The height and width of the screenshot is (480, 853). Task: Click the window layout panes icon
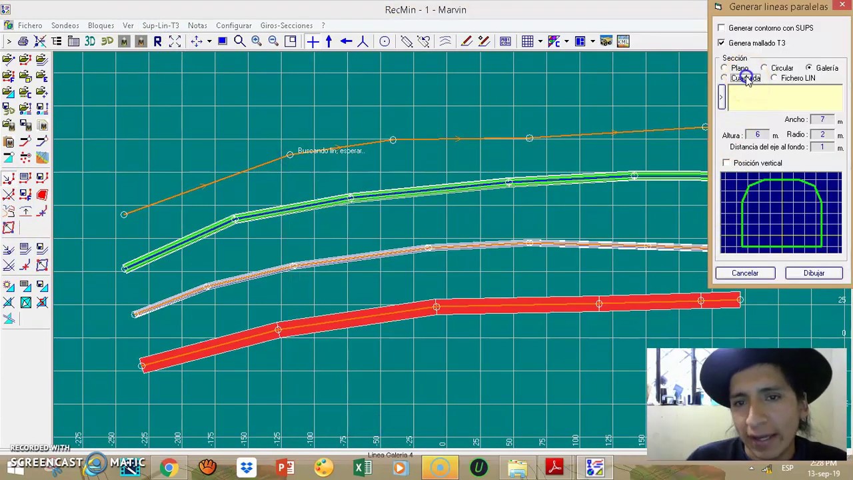tap(580, 41)
